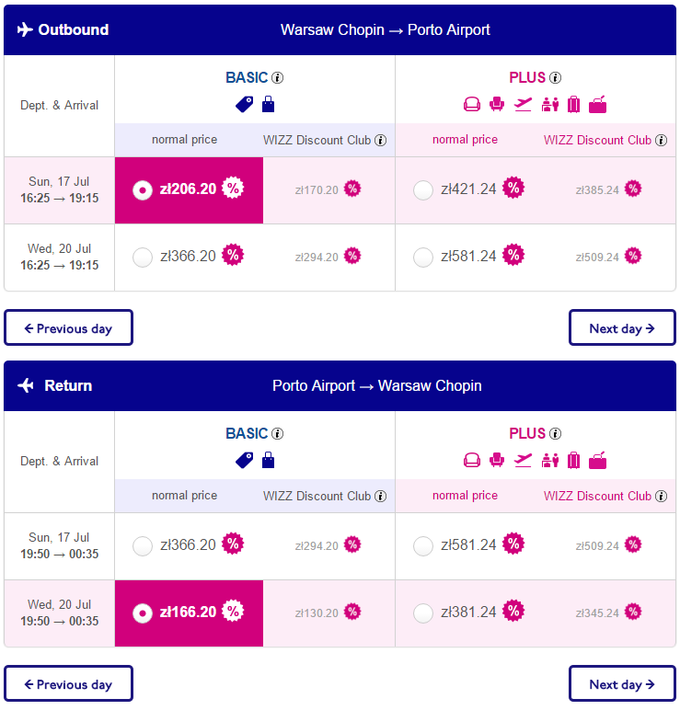Viewport: 680px width, 710px height.
Task: Click the info icon next to outbound PLUS
Action: (555, 78)
